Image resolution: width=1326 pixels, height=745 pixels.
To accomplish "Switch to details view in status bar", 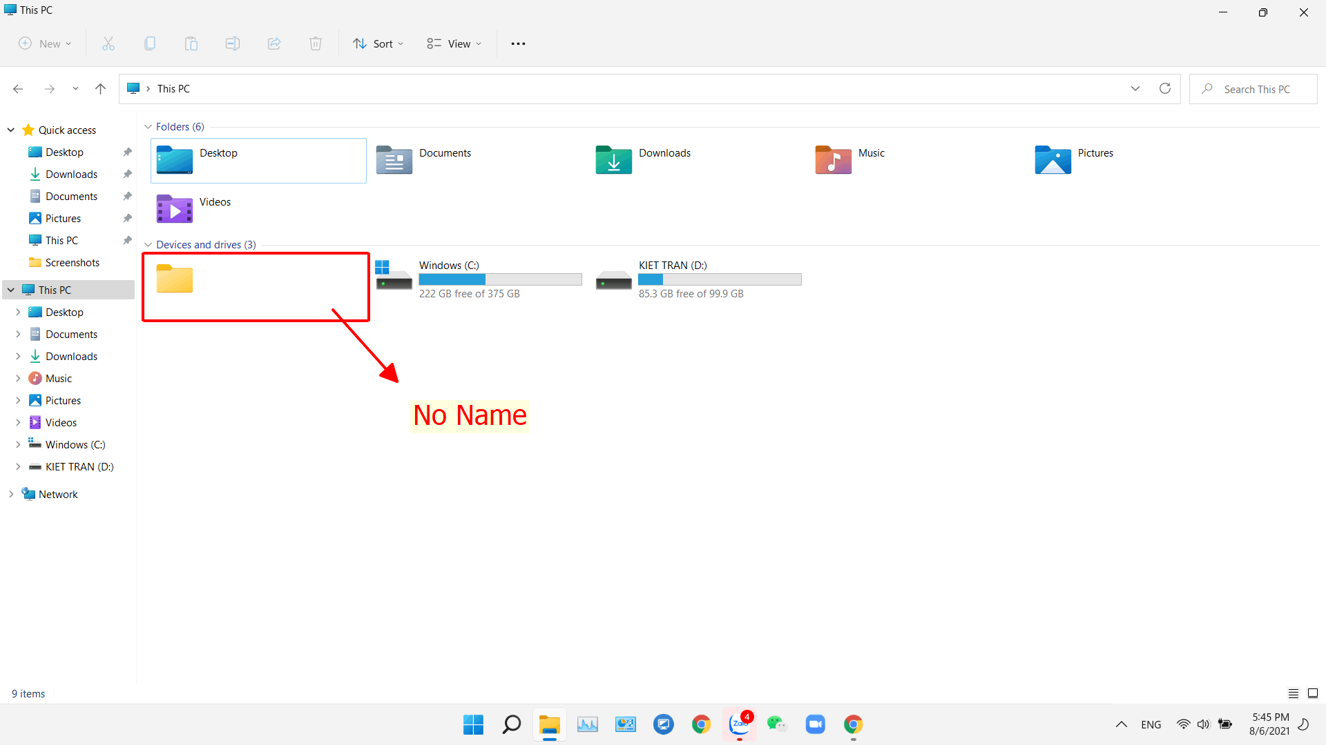I will pos(1294,693).
